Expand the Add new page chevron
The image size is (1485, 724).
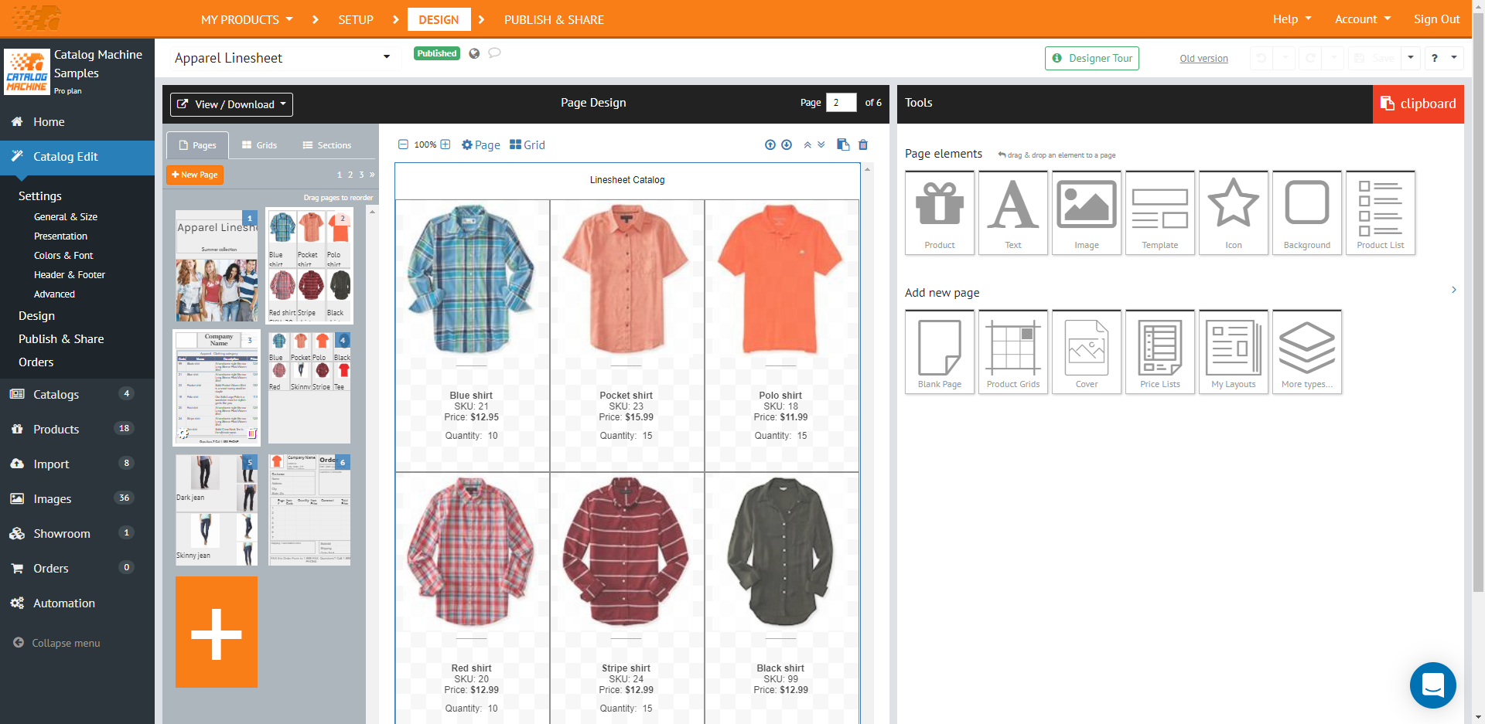[1454, 290]
